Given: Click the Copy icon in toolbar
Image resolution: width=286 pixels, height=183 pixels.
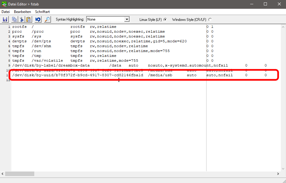Looking at the screenshot, I should [14, 19].
